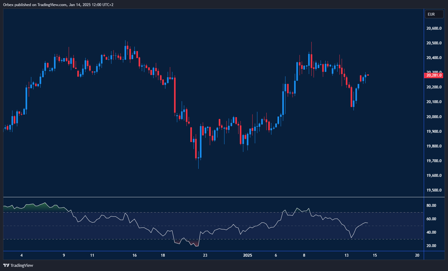
Task: Click the 20.00 RSI scale label
Action: (431, 246)
